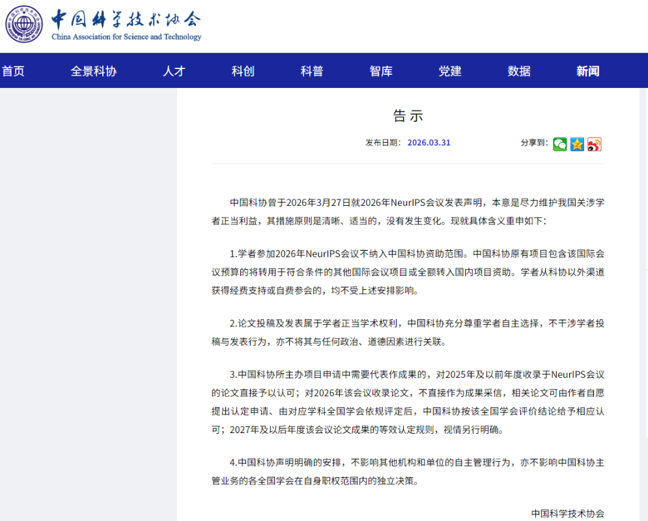The height and width of the screenshot is (521, 648).
Task: Click the publication date 2026.03.31
Action: pos(429,143)
